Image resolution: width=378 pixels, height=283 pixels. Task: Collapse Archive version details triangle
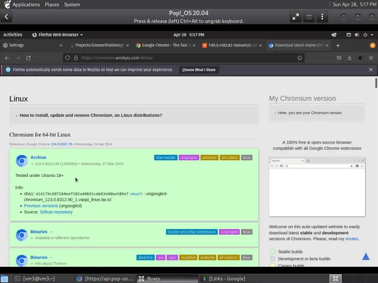point(32,164)
